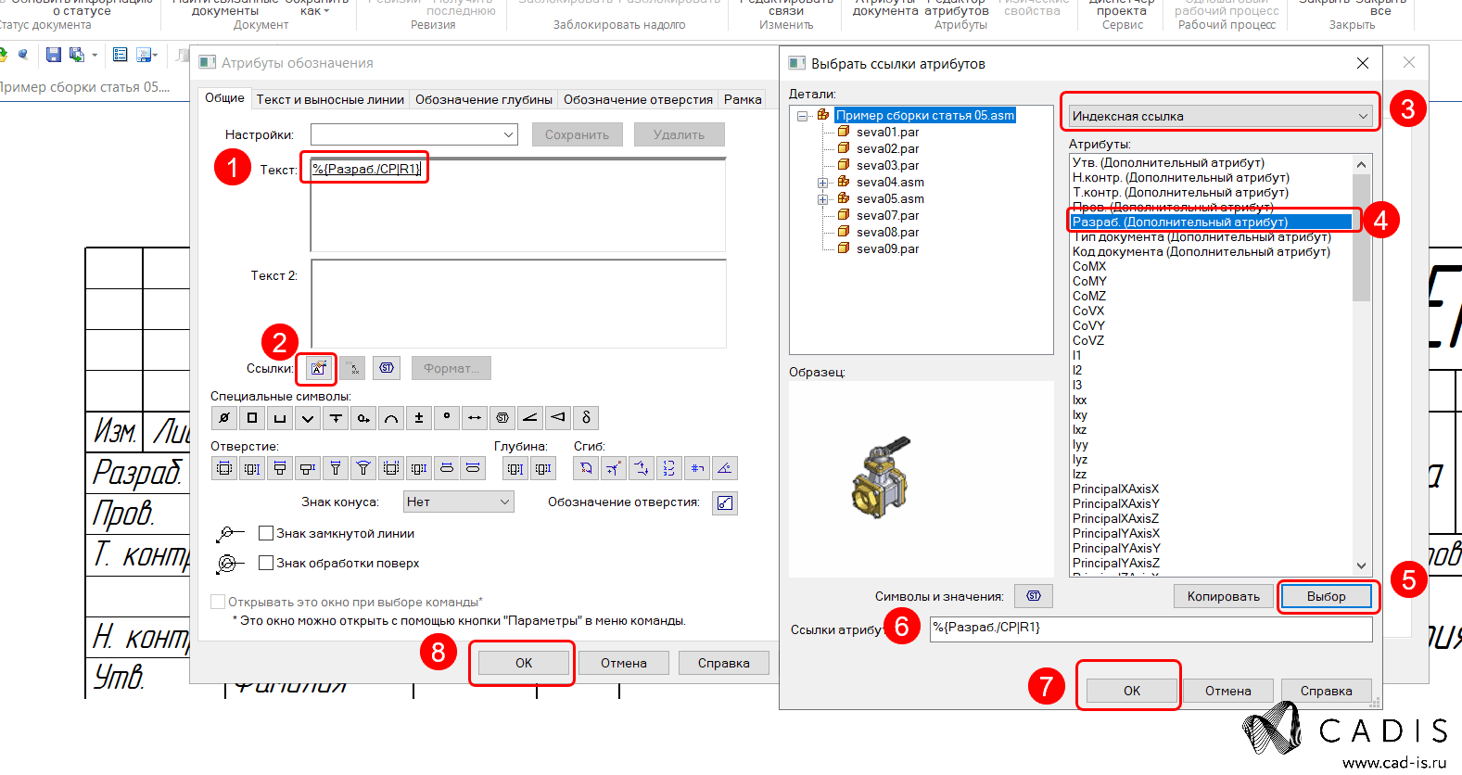The height and width of the screenshot is (775, 1462).
Task: Click the Атрибуты list scrollbar up arrow
Action: tap(1361, 164)
